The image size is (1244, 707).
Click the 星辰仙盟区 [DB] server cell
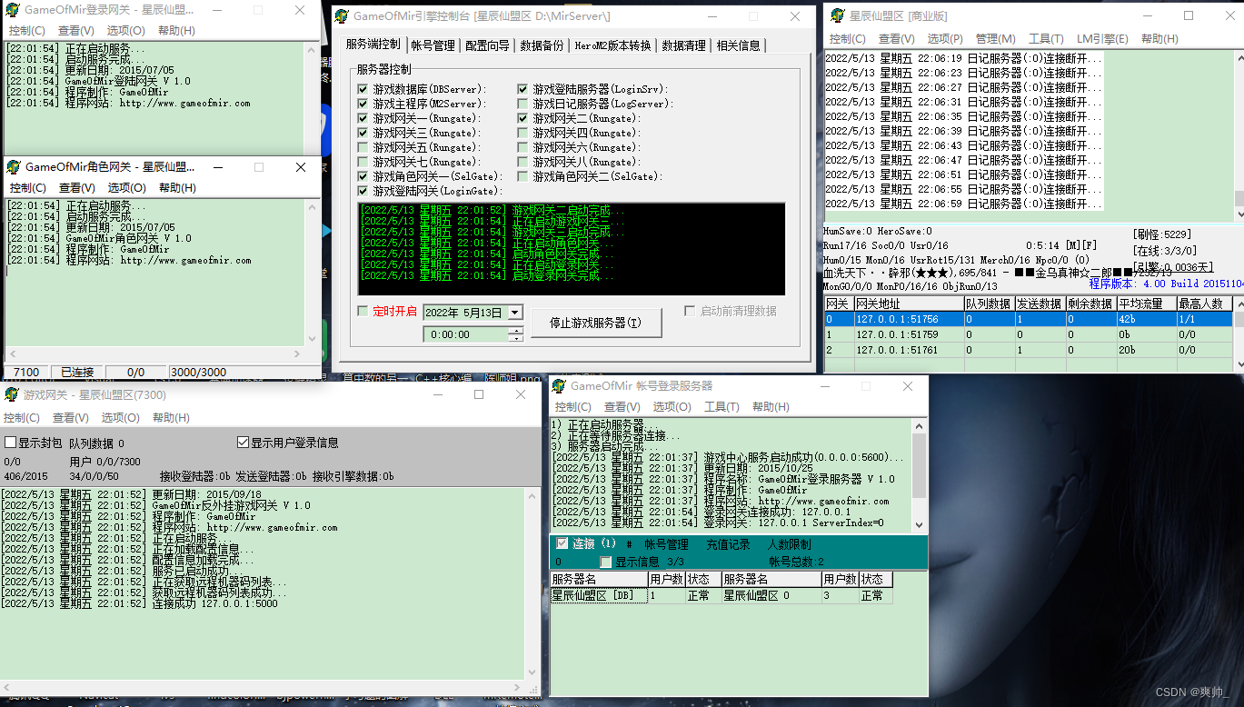(x=599, y=596)
